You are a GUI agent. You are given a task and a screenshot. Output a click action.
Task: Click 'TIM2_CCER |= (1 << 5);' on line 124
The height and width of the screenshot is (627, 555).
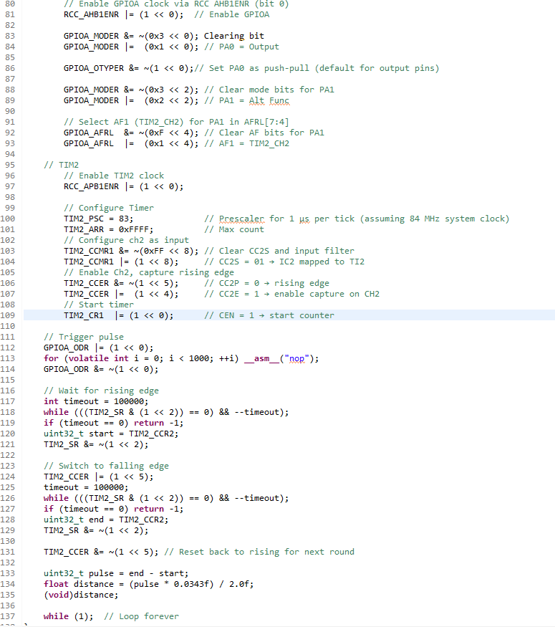click(98, 477)
